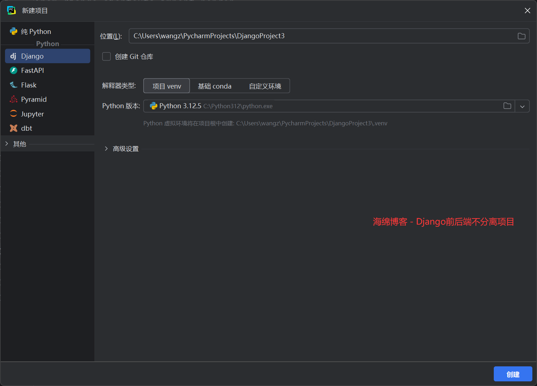Choose 自定义环境 interpreter type
The image size is (537, 386).
pyautogui.click(x=265, y=86)
